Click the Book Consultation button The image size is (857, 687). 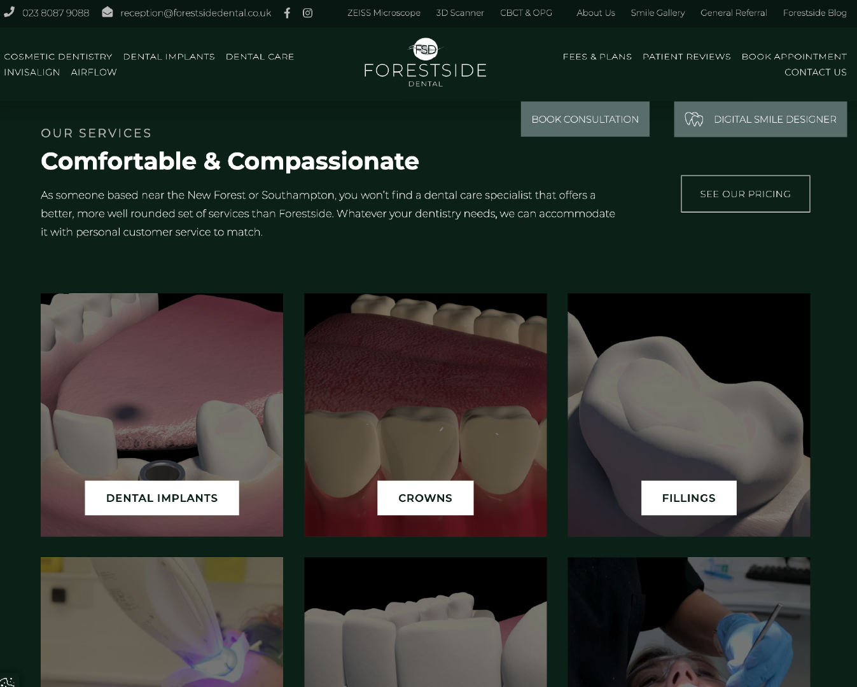585,119
